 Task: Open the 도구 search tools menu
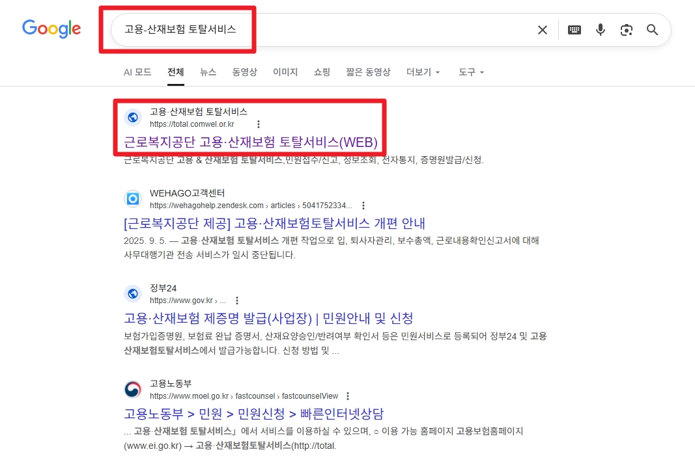[467, 72]
